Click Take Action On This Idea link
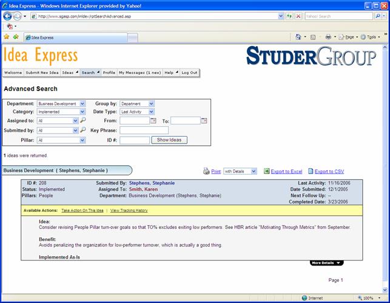 tap(82, 210)
